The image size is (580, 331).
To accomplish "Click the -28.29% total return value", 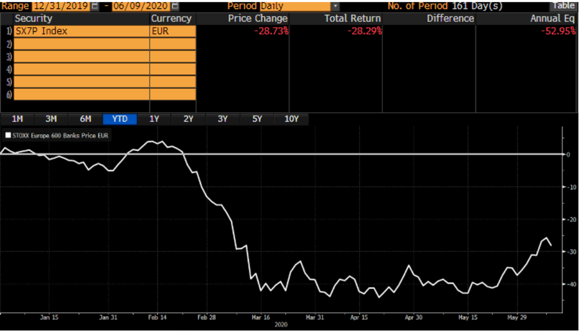I will click(x=365, y=32).
